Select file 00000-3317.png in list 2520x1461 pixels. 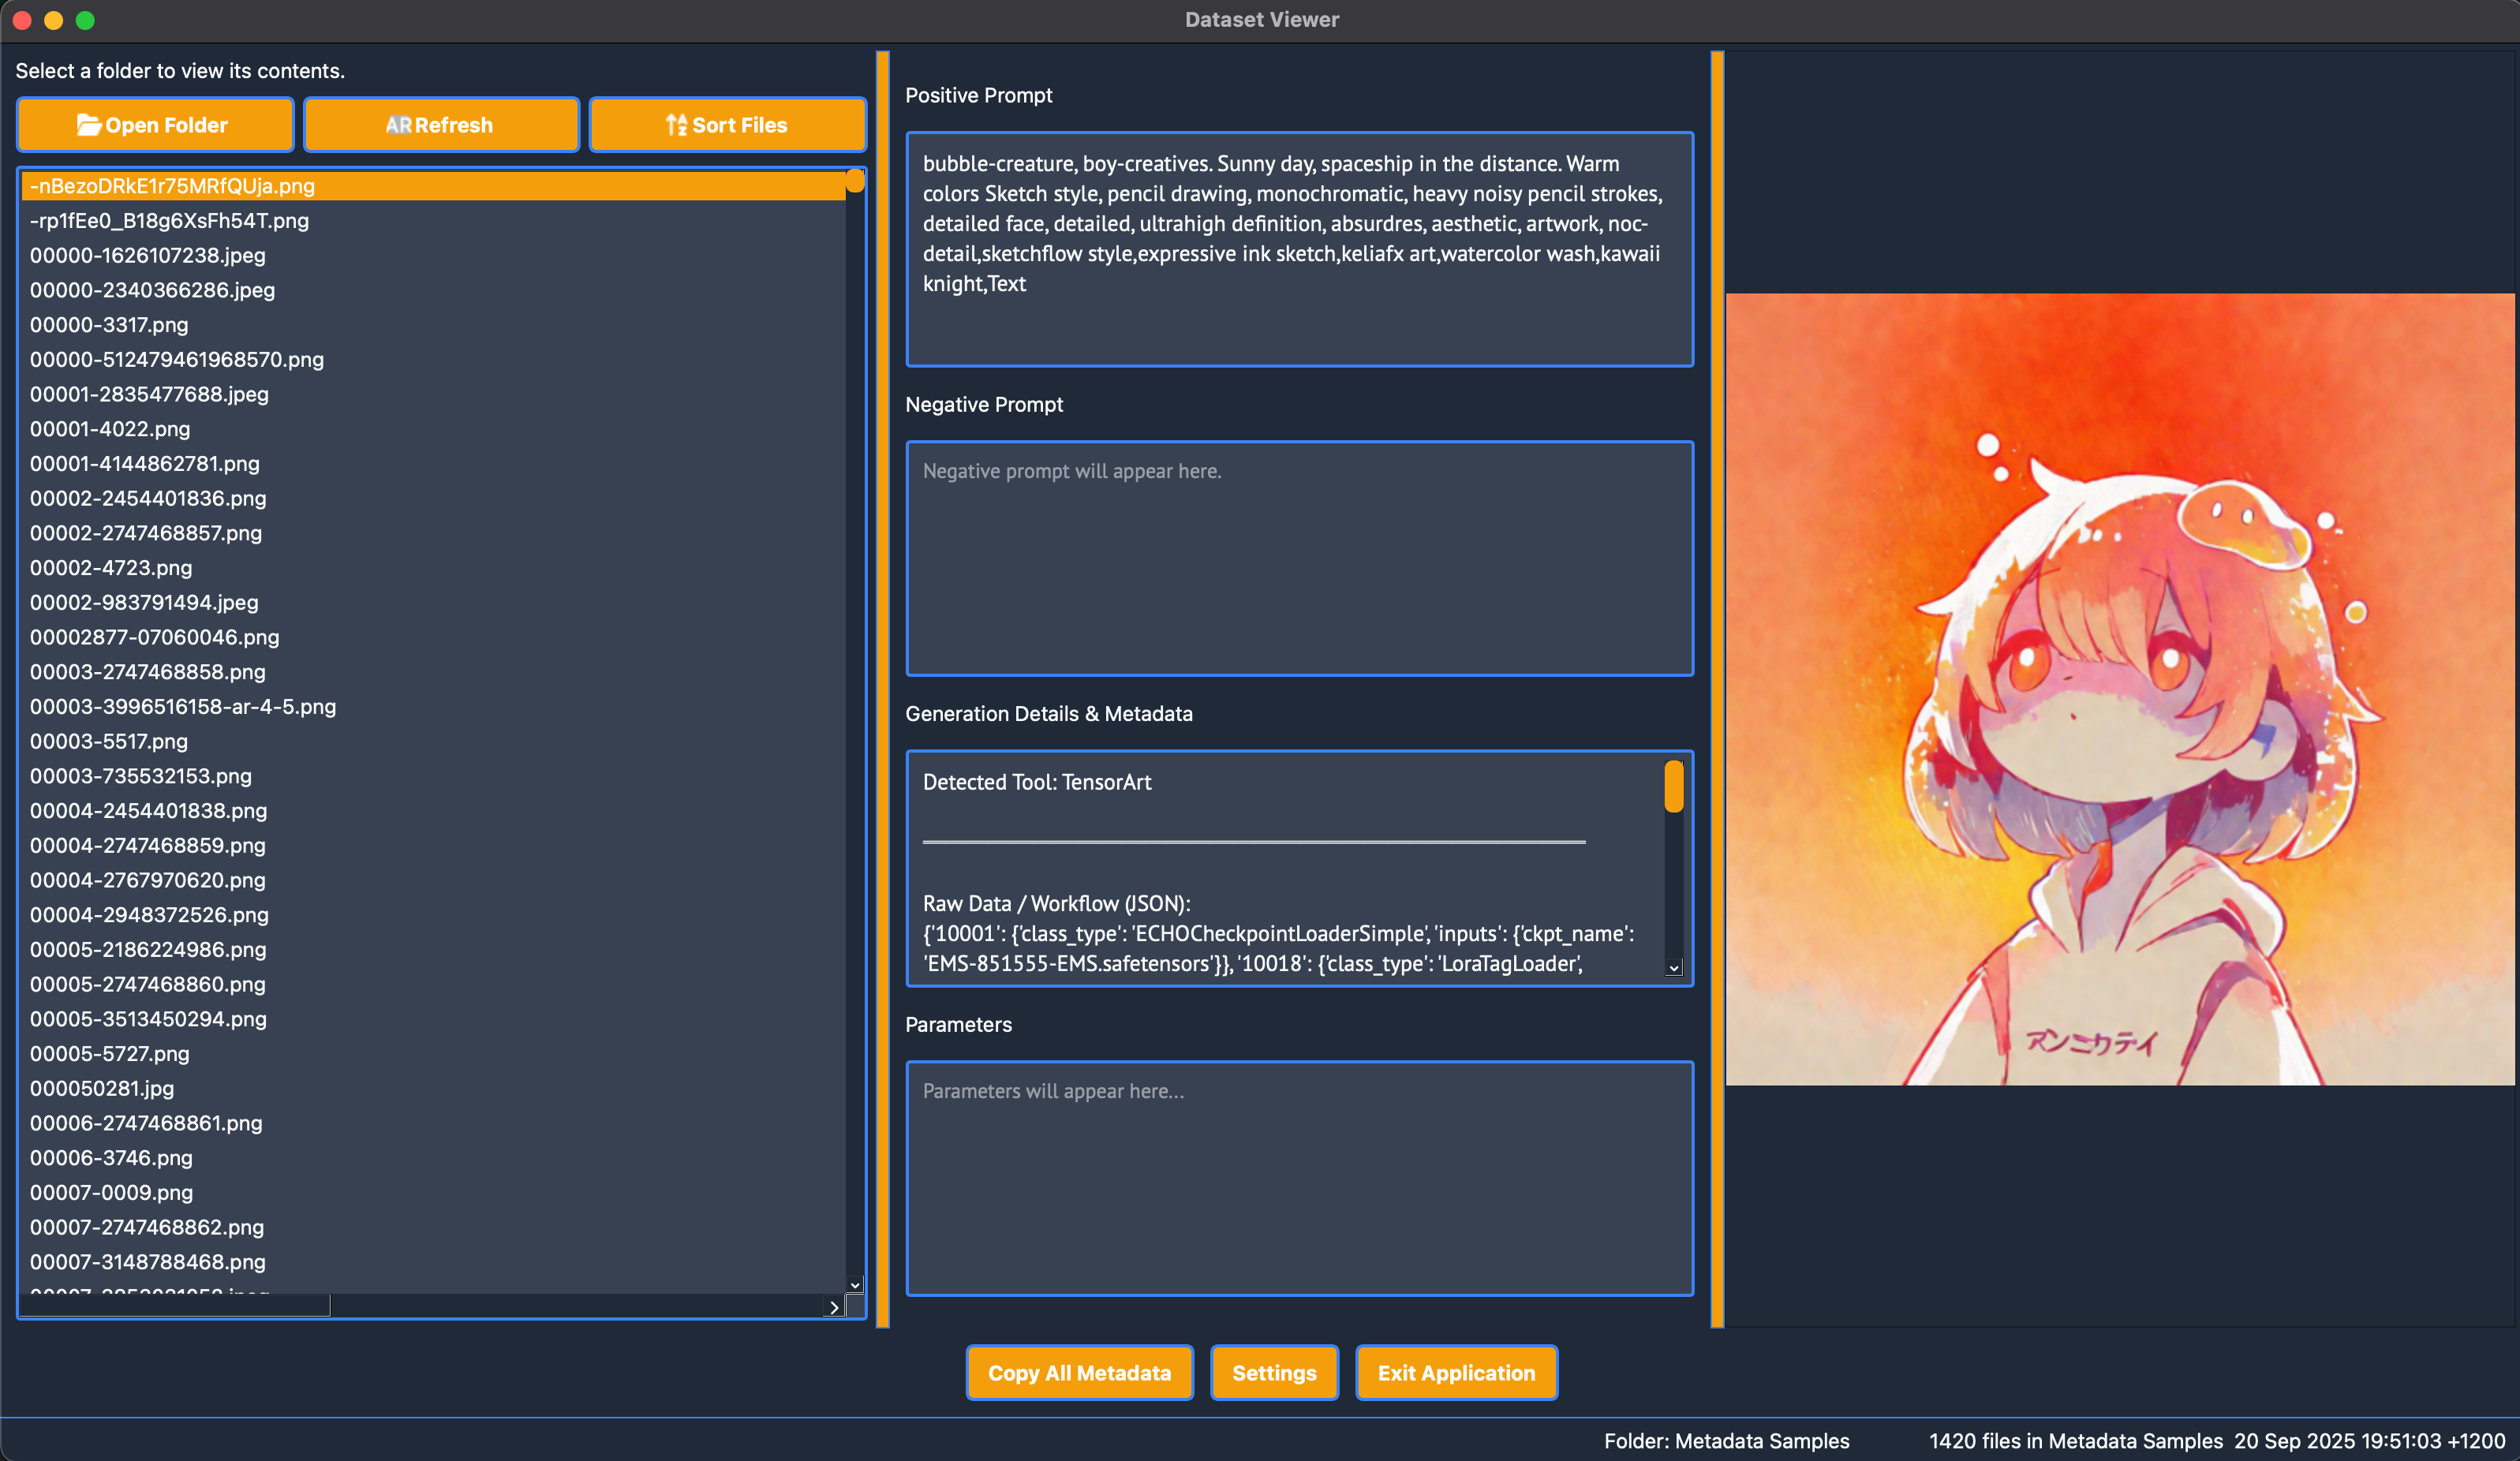109,325
